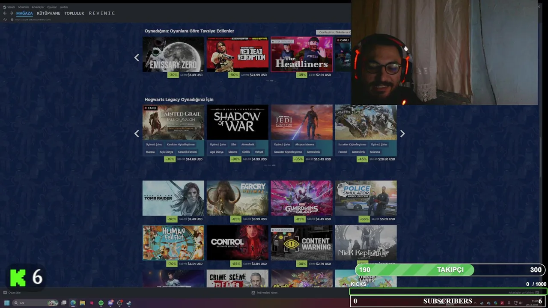Open 'Arkadaşlar ve Sohbet' friends chat
Image resolution: width=548 pixels, height=308 pixels.
pos(524,293)
